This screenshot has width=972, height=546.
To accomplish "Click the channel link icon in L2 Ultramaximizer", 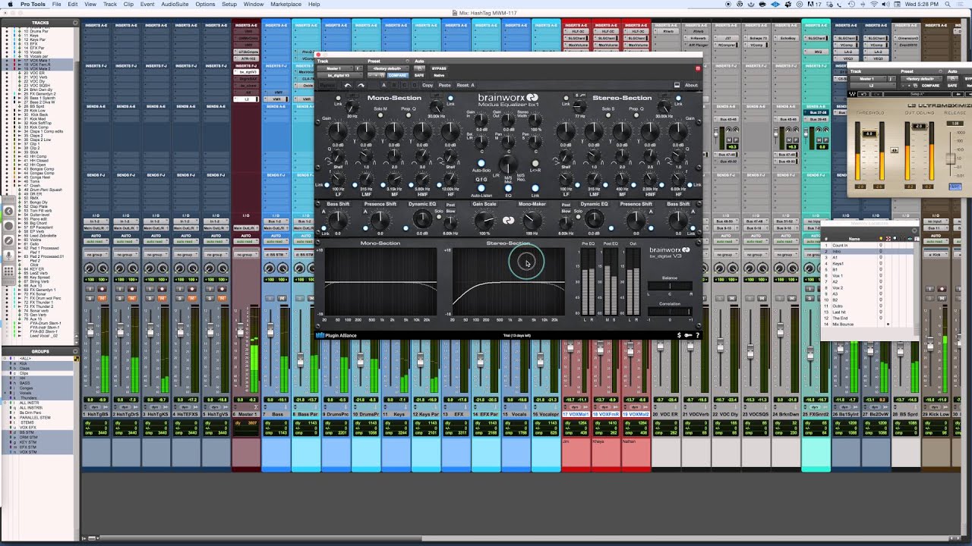I will pos(895,150).
